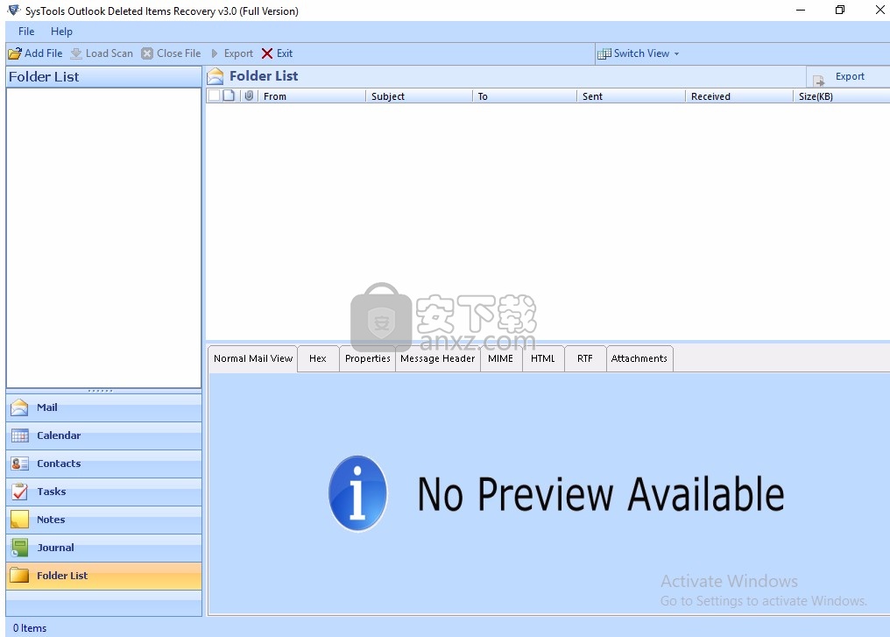This screenshot has height=637, width=890.
Task: Click the Contacts card icon in sidebar
Action: pos(19,464)
